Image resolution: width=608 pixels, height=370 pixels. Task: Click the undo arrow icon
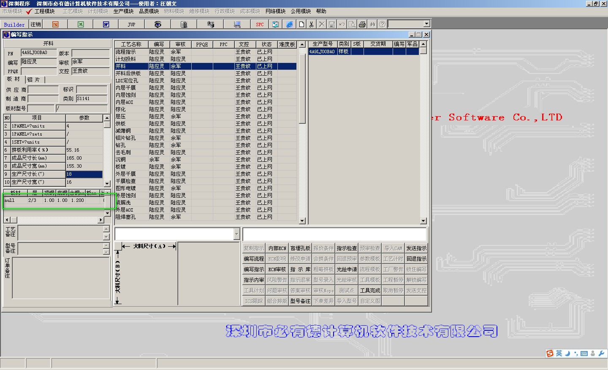pyautogui.click(x=342, y=24)
